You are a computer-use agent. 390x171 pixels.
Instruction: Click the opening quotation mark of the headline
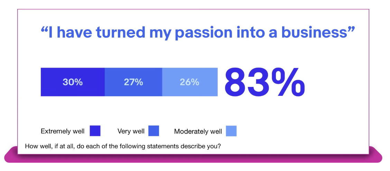[x=44, y=29]
